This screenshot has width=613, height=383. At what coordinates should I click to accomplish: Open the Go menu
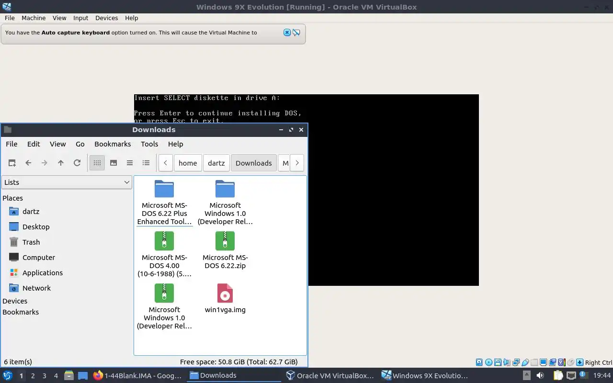pyautogui.click(x=80, y=144)
